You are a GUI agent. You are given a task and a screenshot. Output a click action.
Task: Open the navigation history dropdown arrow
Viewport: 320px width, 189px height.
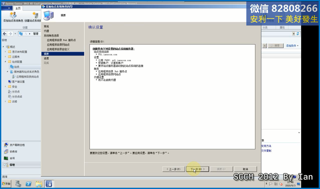tap(15, 34)
